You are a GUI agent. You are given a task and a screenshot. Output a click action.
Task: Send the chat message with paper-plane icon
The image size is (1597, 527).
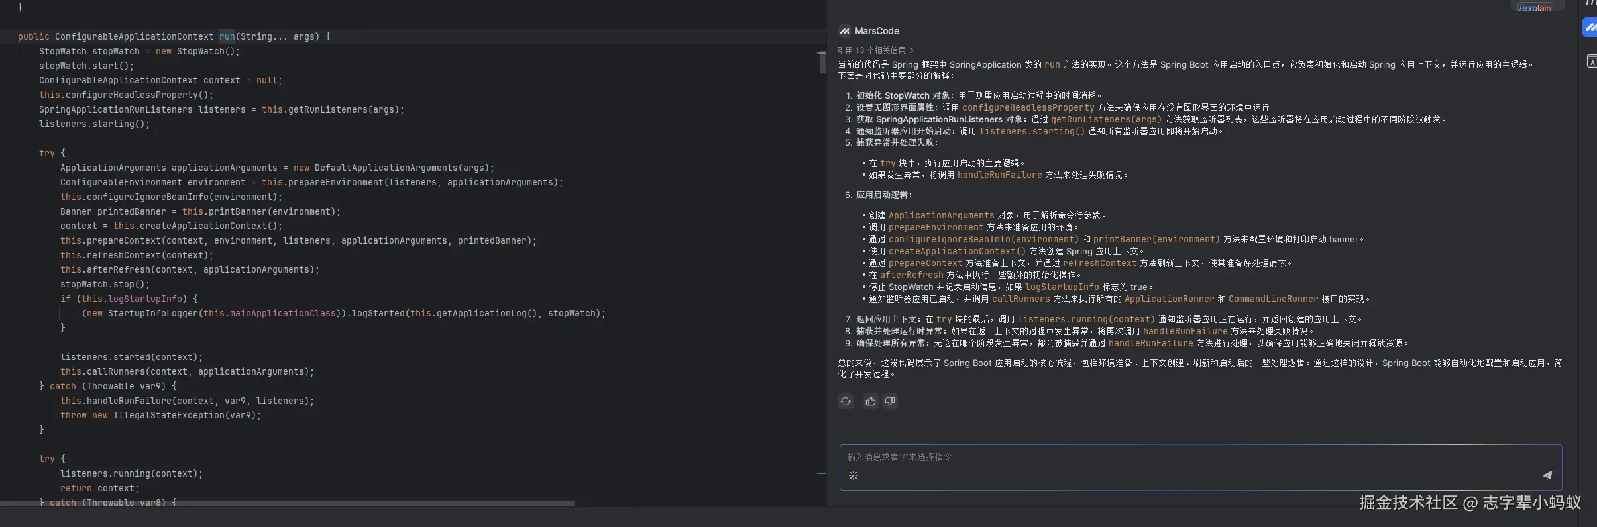(x=1547, y=475)
